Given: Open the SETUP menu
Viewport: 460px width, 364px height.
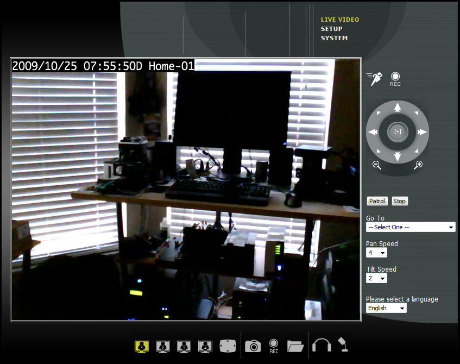Looking at the screenshot, I should tap(331, 29).
